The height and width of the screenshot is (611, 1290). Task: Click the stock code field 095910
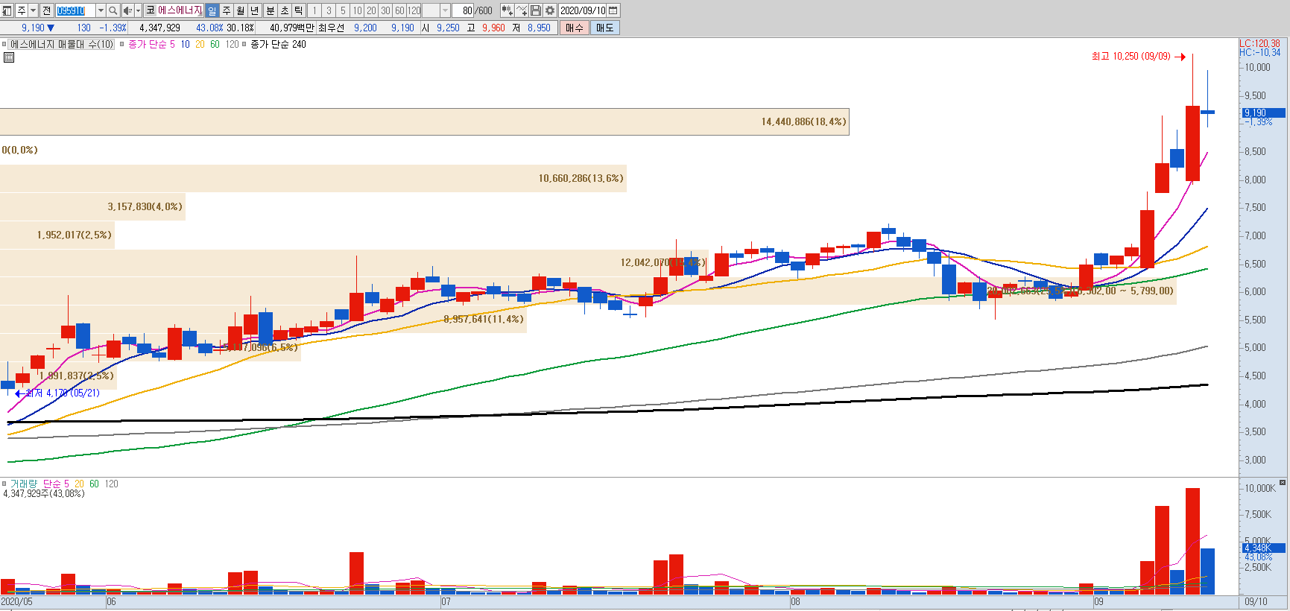[75, 10]
